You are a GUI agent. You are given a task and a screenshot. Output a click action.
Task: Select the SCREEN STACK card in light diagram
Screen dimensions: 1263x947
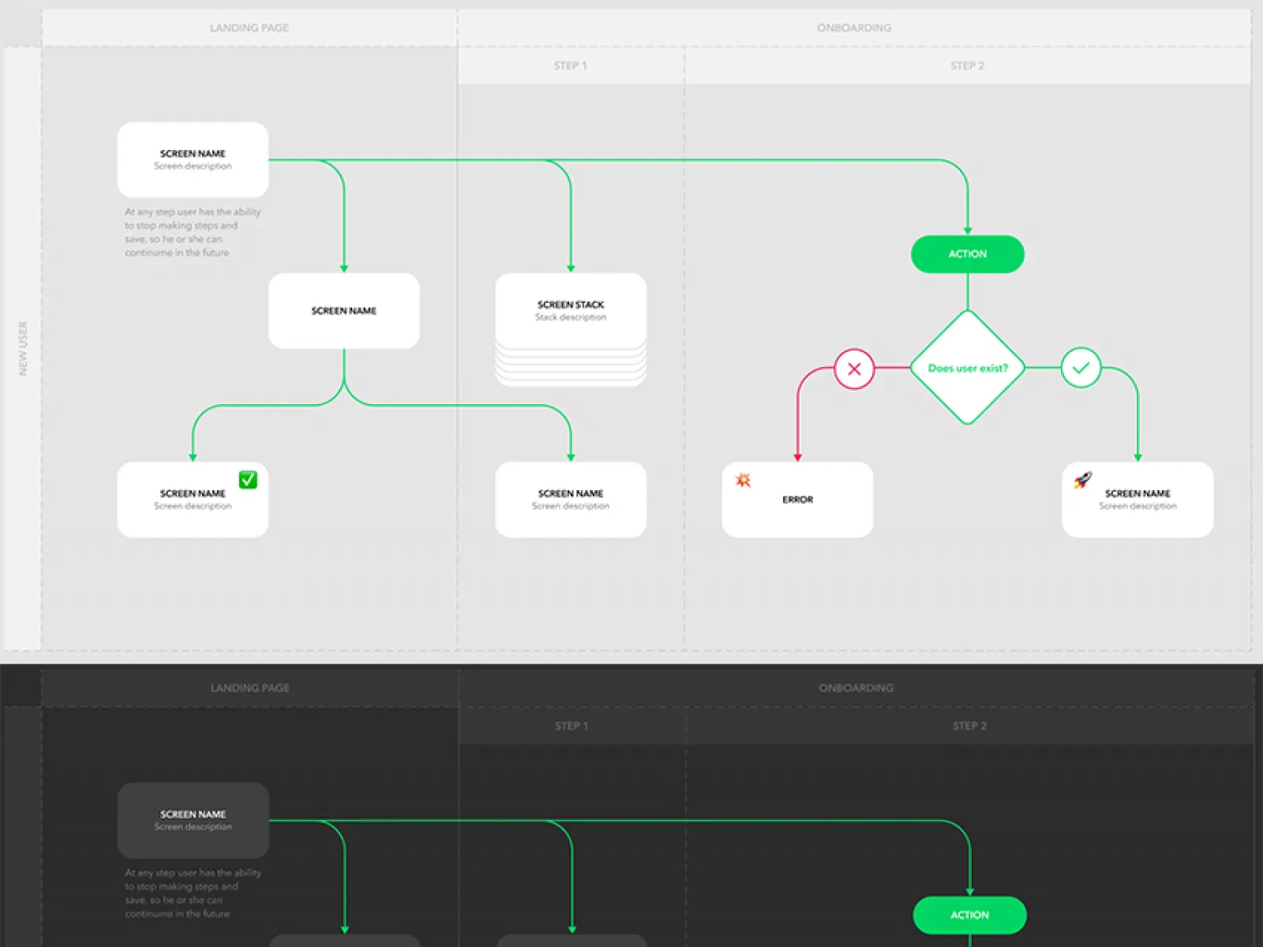[571, 311]
